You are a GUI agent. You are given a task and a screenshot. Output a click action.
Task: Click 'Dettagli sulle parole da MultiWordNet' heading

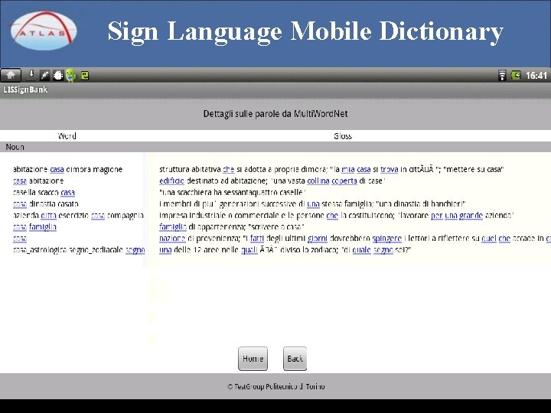pos(275,114)
